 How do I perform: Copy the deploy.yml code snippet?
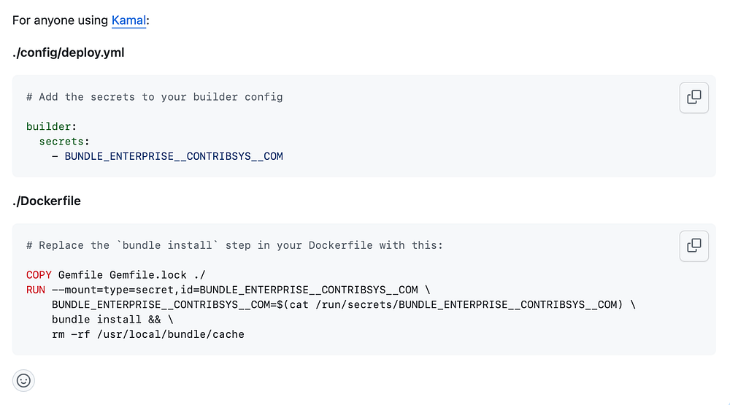(693, 98)
